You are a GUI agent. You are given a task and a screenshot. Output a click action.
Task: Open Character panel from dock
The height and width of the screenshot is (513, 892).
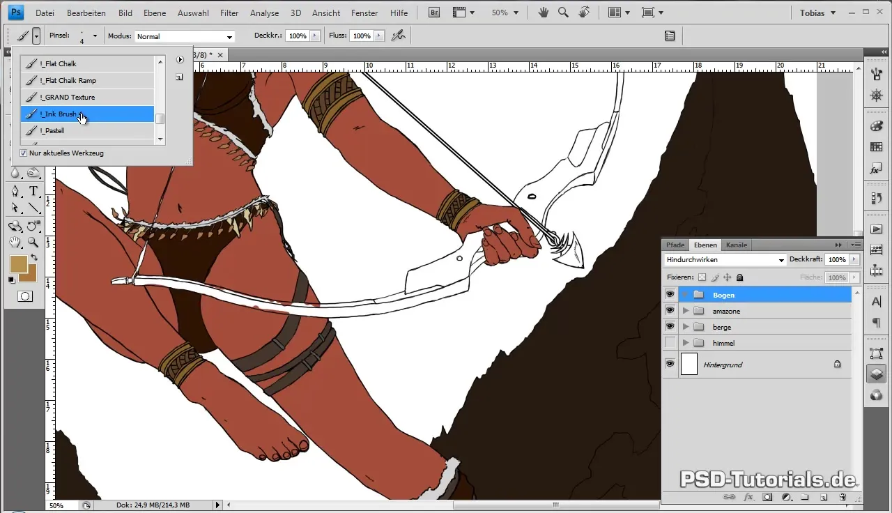point(877,302)
